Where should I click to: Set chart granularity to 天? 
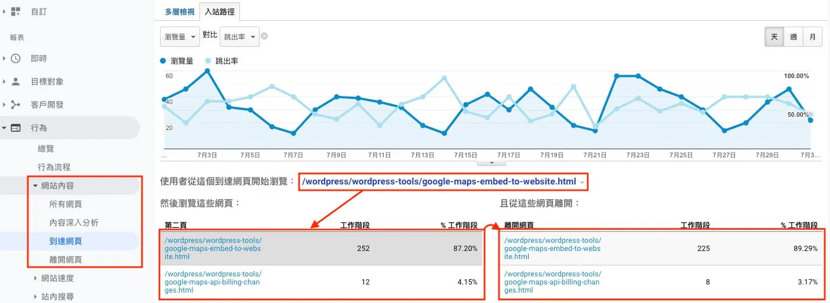[x=774, y=37]
